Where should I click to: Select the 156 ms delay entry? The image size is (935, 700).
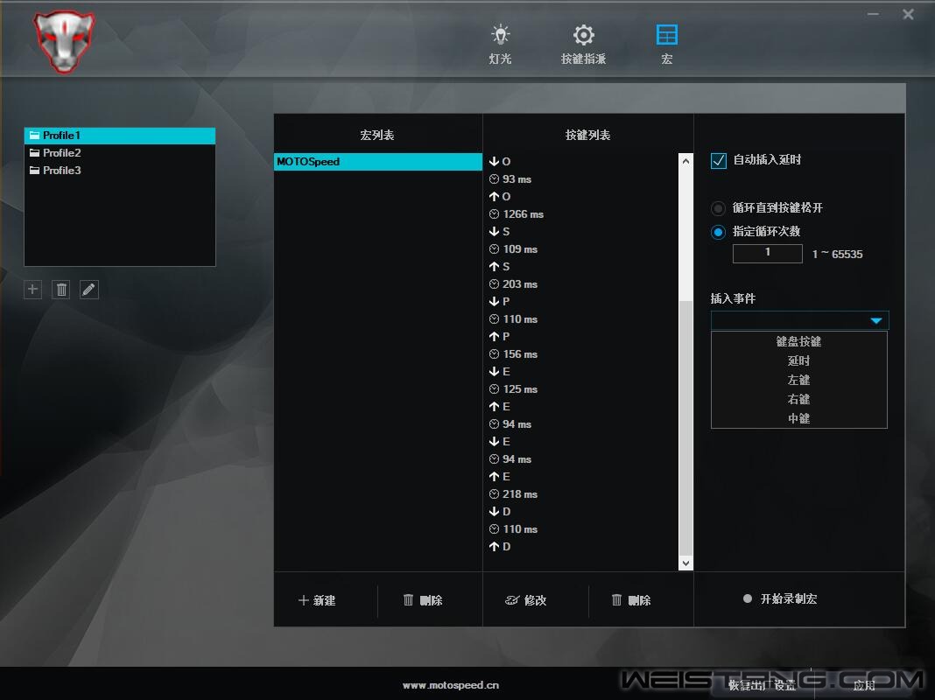[x=513, y=353]
